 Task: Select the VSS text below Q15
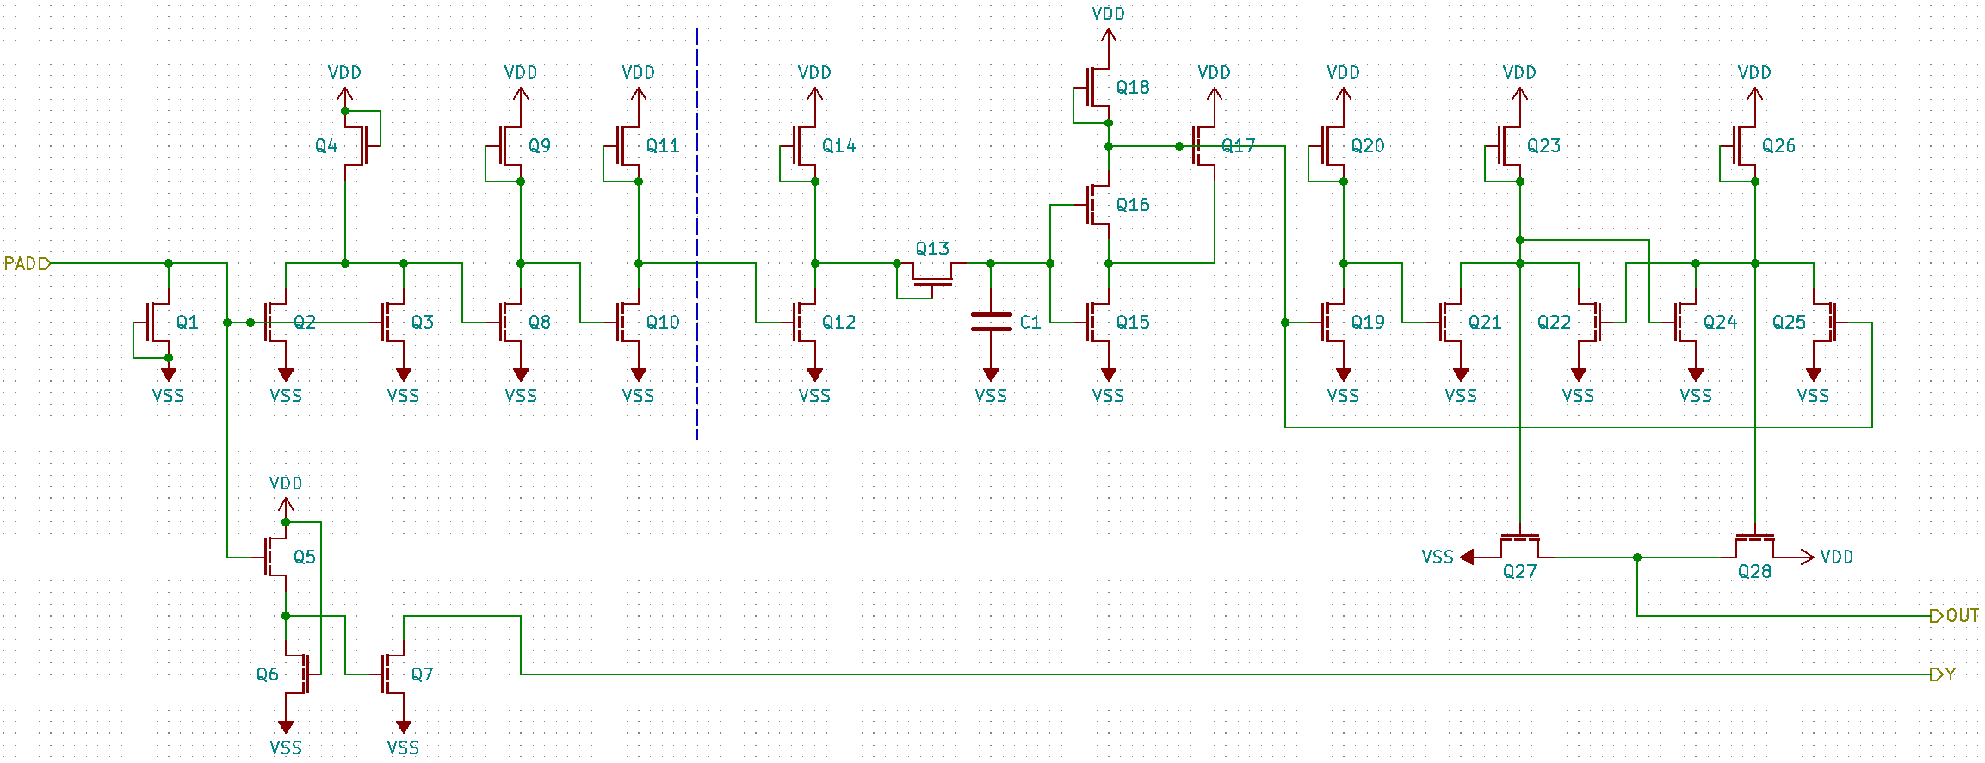(x=1108, y=396)
